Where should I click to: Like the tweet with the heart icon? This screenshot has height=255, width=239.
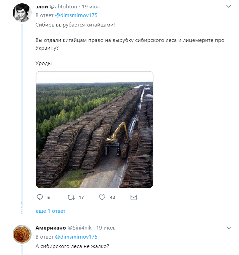tap(102, 197)
